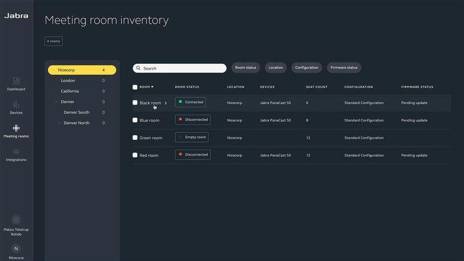This screenshot has width=464, height=261.
Task: Click Red room's Pending update cell
Action: tap(414, 155)
